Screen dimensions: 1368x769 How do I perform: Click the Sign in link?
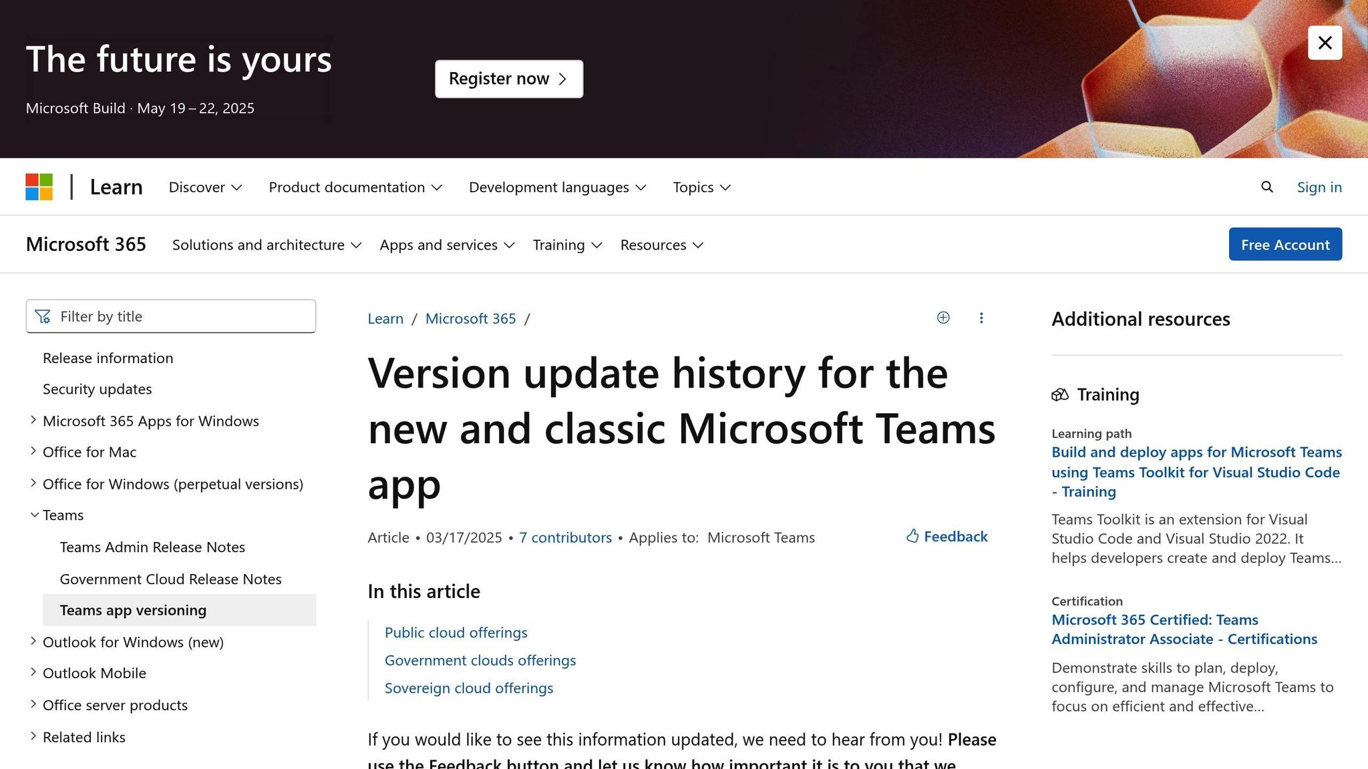[x=1319, y=188]
